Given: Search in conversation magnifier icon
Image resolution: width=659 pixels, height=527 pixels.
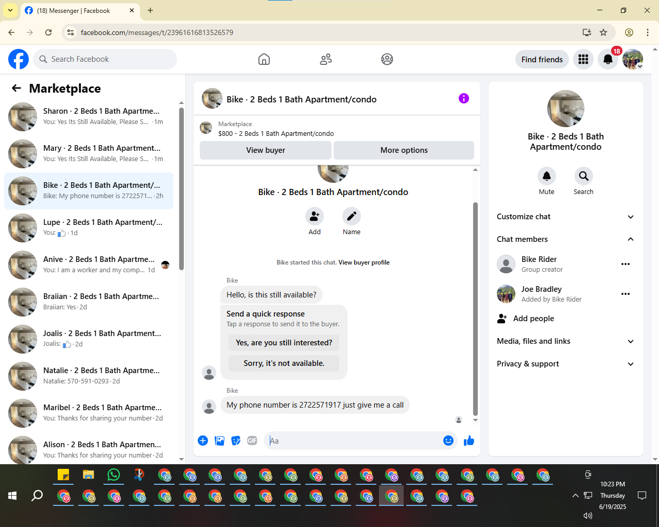Looking at the screenshot, I should tap(583, 176).
